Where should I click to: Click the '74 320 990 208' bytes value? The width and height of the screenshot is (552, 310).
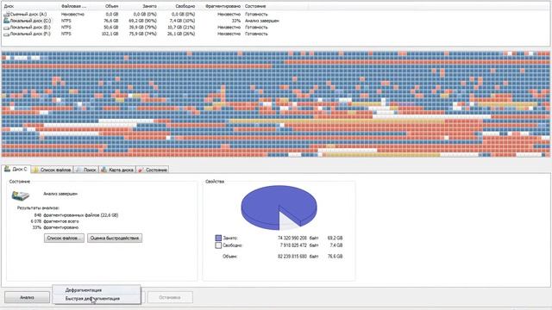point(292,238)
